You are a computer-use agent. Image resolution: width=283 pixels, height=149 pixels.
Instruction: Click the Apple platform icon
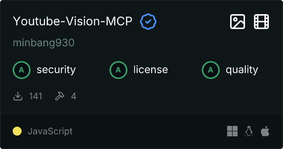point(265,131)
